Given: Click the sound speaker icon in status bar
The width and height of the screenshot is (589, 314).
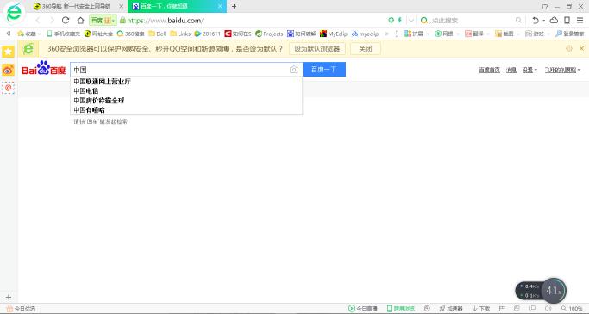Looking at the screenshot, I should [x=548, y=308].
